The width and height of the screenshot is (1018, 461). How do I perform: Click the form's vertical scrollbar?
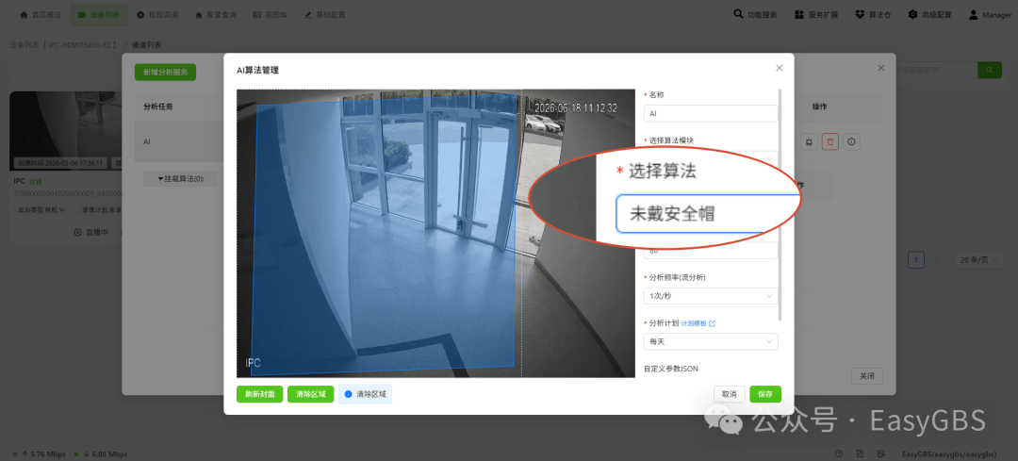[x=780, y=205]
